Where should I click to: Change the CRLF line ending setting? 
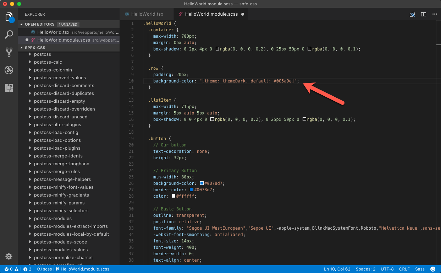click(404, 269)
